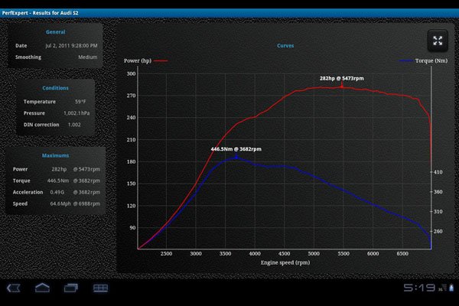Click the '4500' tick on rpm axis
This screenshot has width=459, height=306.
point(285,253)
